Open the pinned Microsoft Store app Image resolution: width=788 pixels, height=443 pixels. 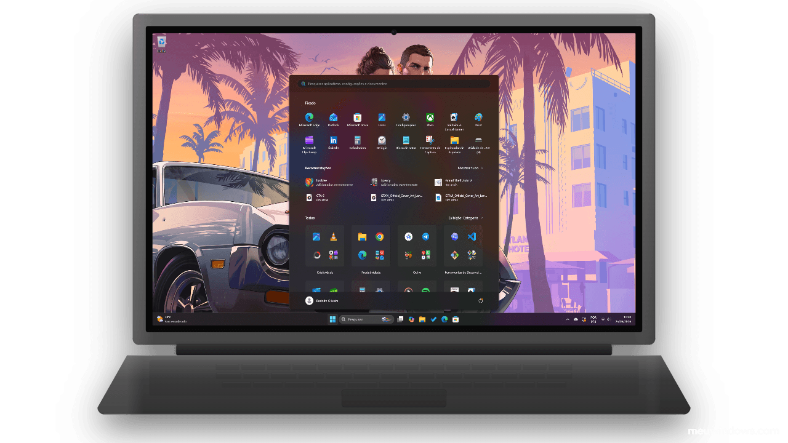pyautogui.click(x=357, y=119)
